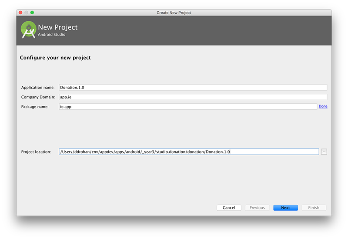Focus the Package name field
Screen dimensions: 348x239
coord(187,107)
